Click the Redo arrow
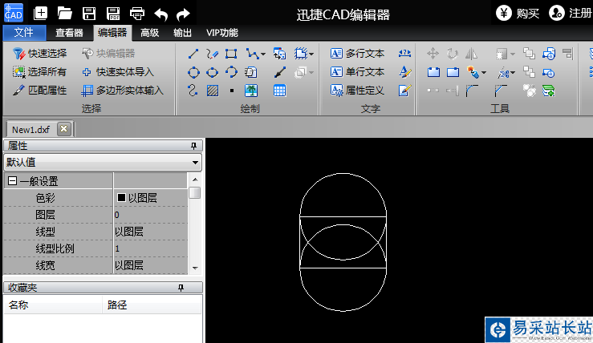The width and height of the screenshot is (593, 343). (184, 14)
